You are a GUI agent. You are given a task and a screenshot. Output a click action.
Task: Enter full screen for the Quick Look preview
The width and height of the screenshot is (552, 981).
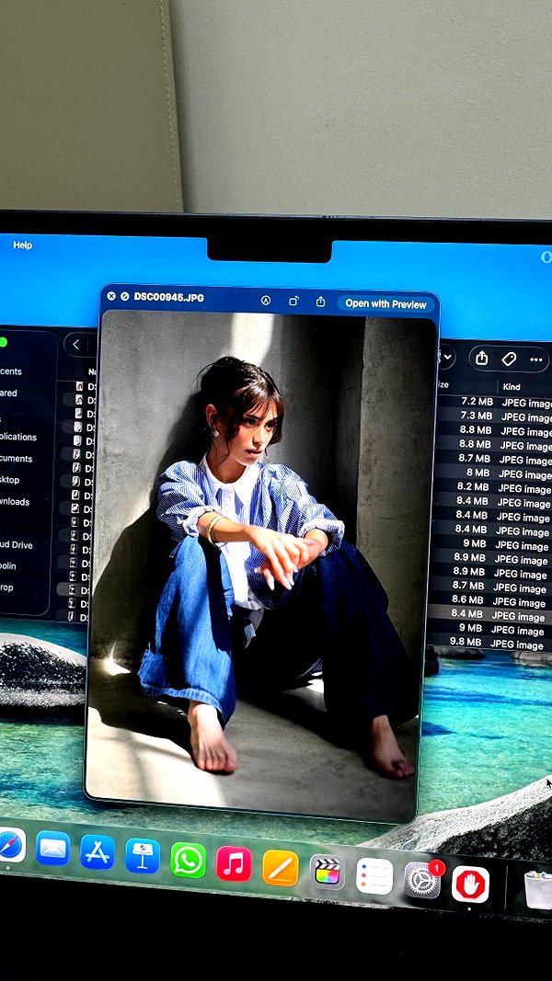coord(124,296)
